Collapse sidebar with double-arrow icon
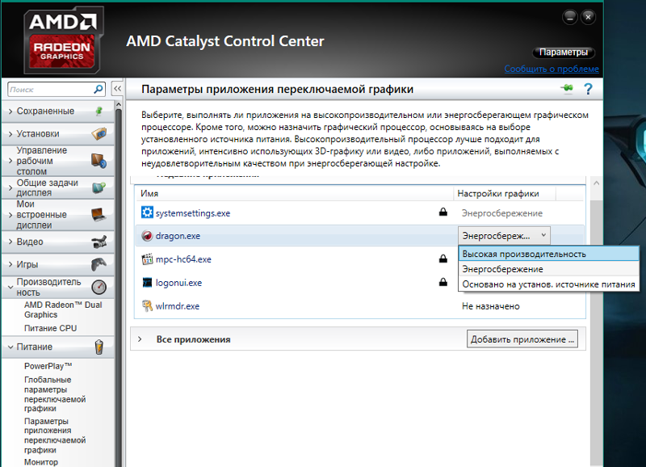This screenshot has width=646, height=467. point(117,89)
